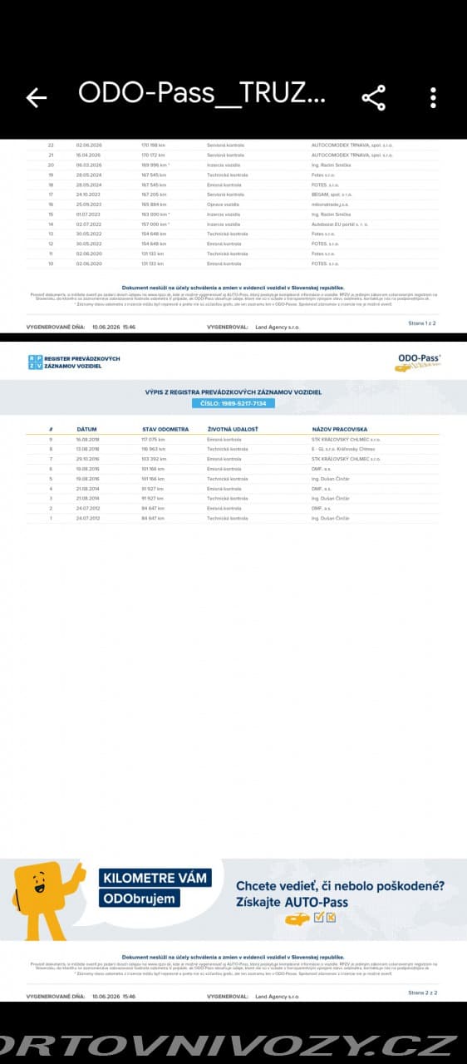Select the workplace 'Autobazár EU portál s. r. o.'
Image resolution: width=467 pixels, height=1064 pixels.
click(338, 224)
